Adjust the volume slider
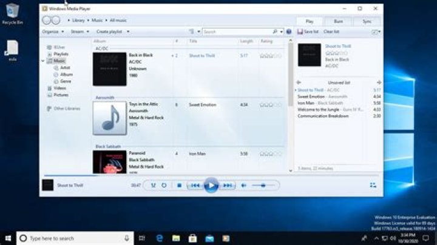This screenshot has height=245, width=437. (x=263, y=186)
